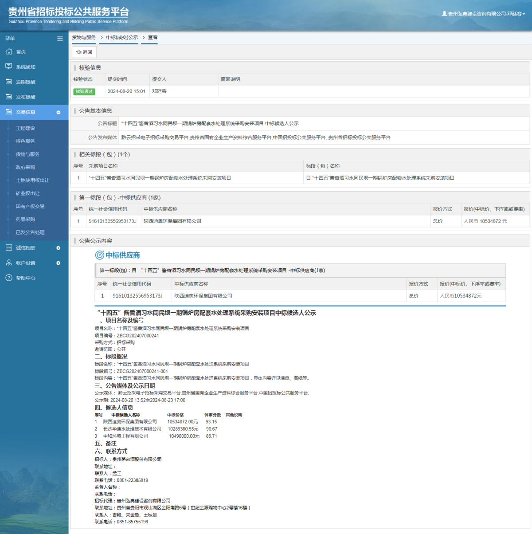Screen dimensions: 532x534
Task: Open 矿业权出让 submenu item
Action: click(x=27, y=193)
